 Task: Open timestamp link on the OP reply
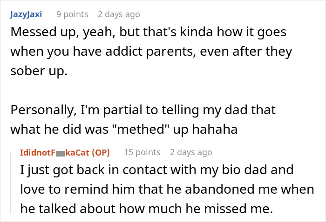coord(191,152)
